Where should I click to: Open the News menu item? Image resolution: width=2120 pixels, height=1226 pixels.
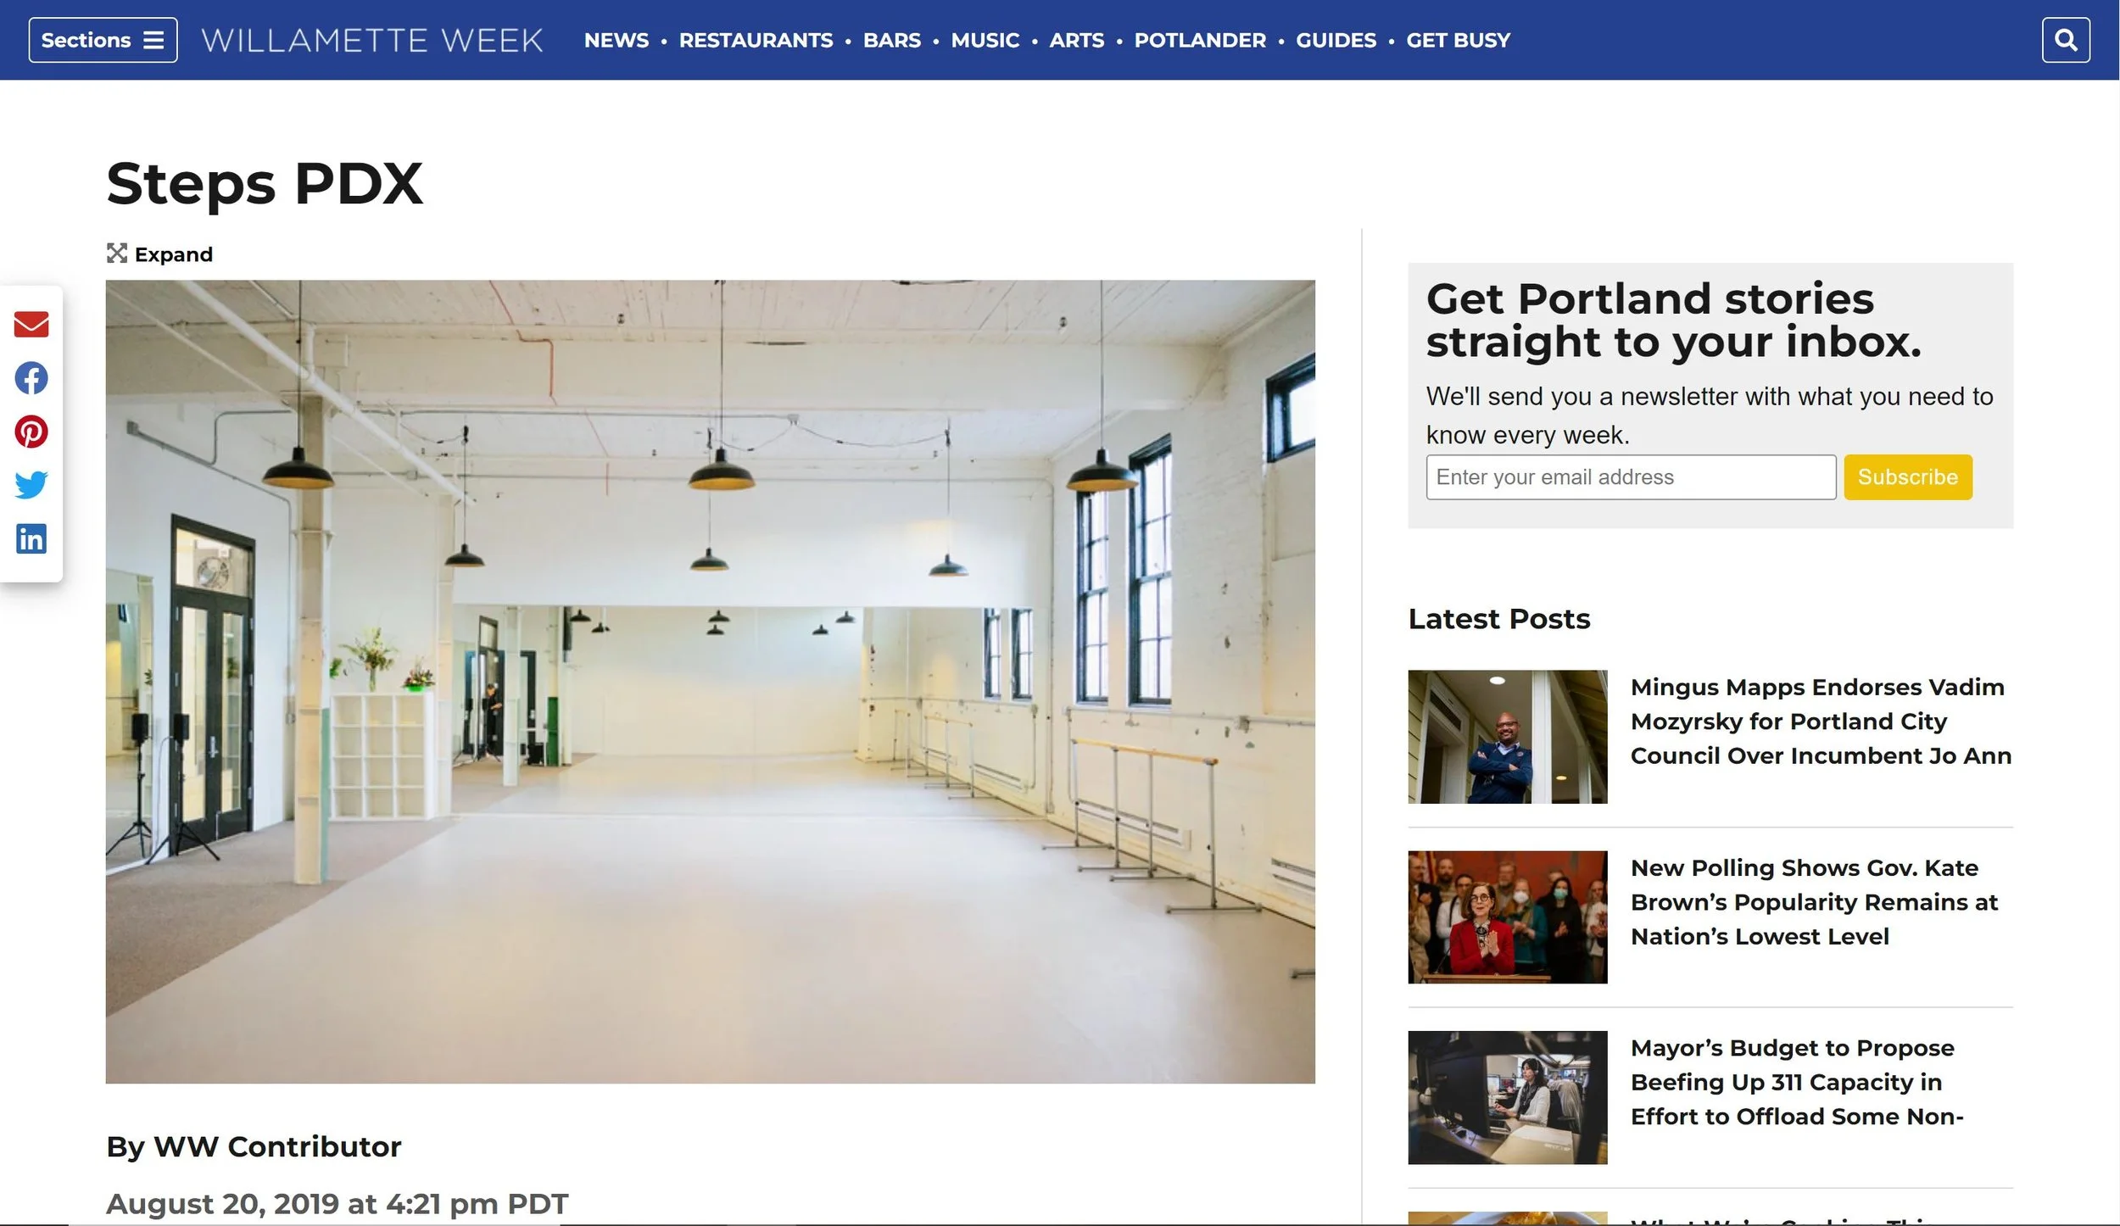click(616, 40)
